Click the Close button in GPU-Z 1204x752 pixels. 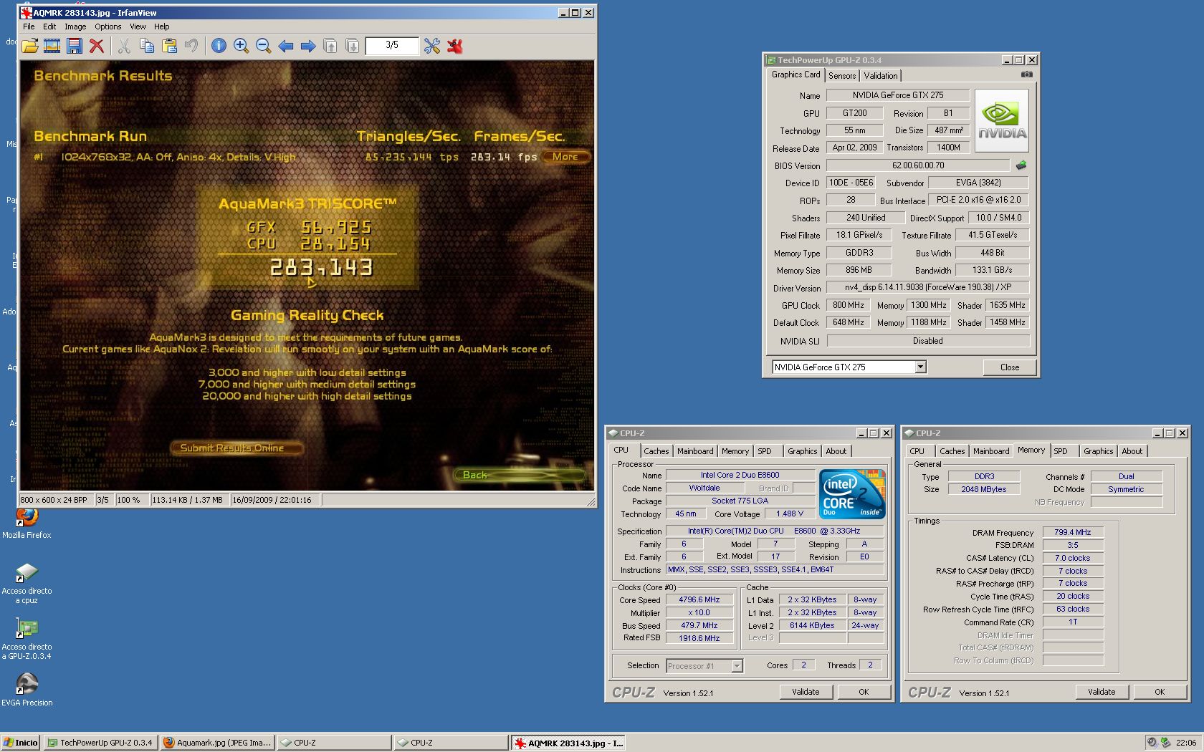pos(1009,367)
